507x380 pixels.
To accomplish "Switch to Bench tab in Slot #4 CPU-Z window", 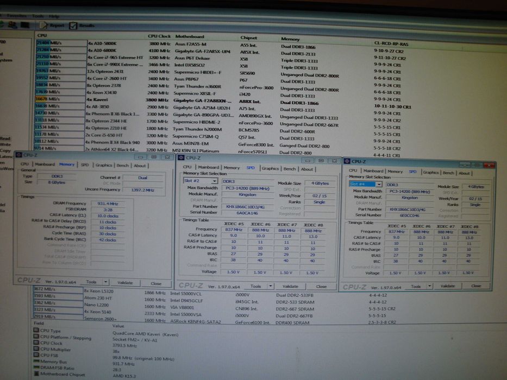I will (448, 173).
